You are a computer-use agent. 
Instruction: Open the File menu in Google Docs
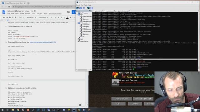[9, 14]
